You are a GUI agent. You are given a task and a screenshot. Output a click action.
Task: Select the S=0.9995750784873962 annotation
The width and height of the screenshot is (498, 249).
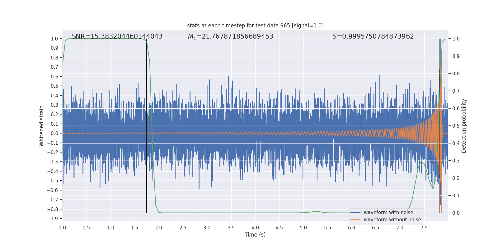[373, 36]
